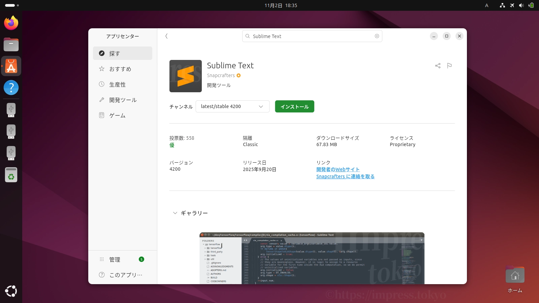
Task: Click the 隔離 heading
Action: [248, 138]
